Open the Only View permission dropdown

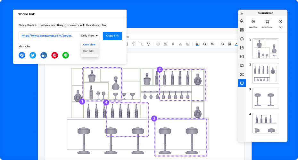pyautogui.click(x=89, y=36)
